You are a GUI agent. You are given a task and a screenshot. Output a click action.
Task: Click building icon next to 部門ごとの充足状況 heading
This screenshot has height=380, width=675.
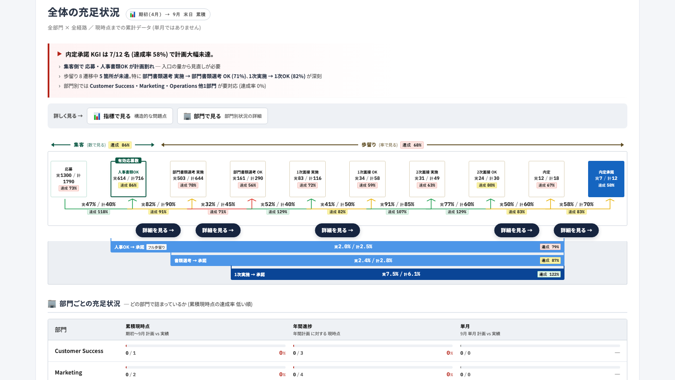52,304
